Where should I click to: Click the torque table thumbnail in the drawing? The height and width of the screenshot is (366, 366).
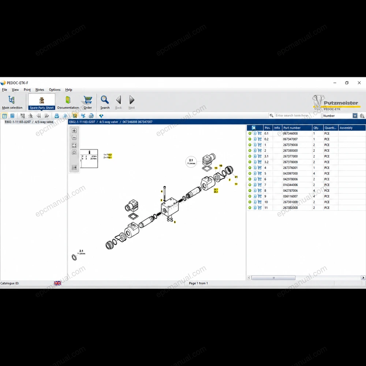(x=89, y=158)
